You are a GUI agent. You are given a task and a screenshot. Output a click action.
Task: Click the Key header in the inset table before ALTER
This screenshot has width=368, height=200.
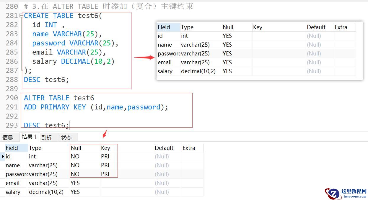pos(279,27)
